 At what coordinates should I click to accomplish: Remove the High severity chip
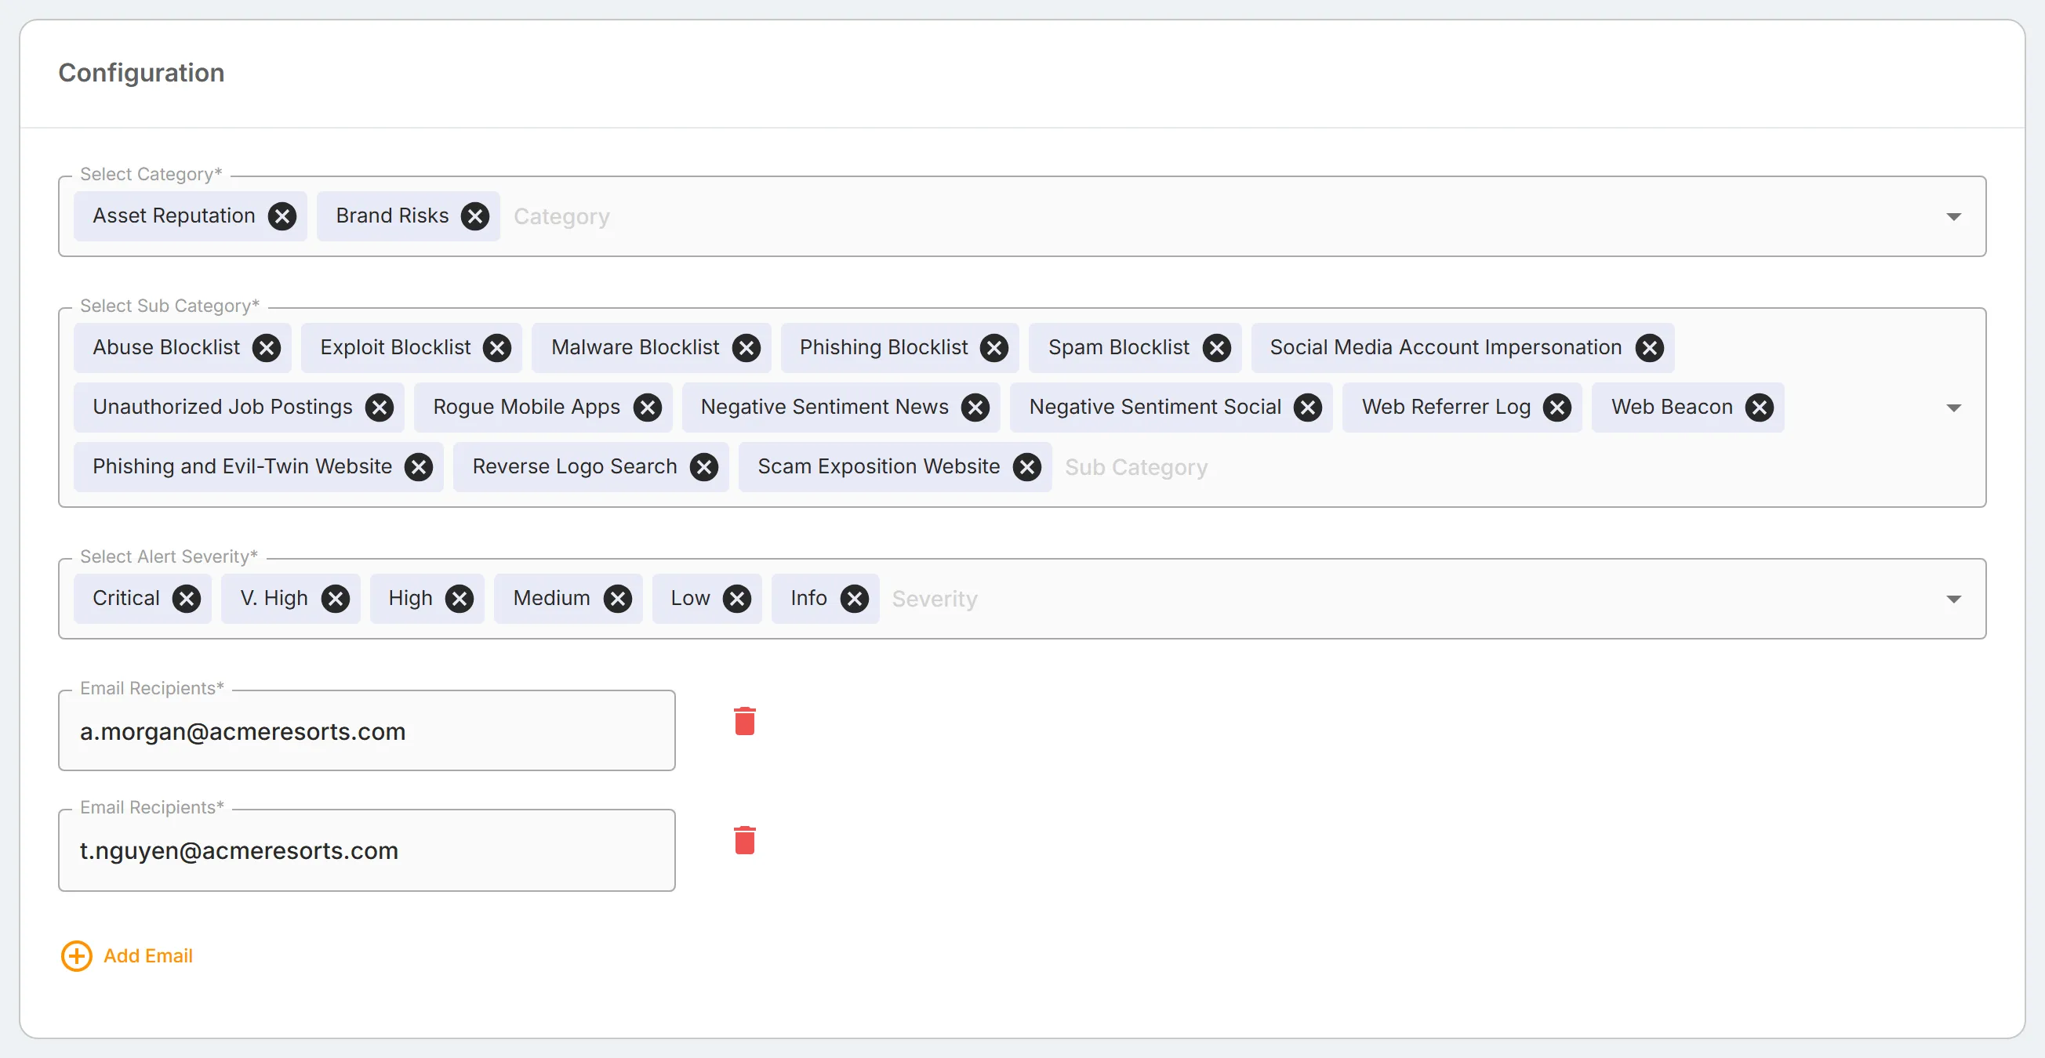(x=459, y=599)
